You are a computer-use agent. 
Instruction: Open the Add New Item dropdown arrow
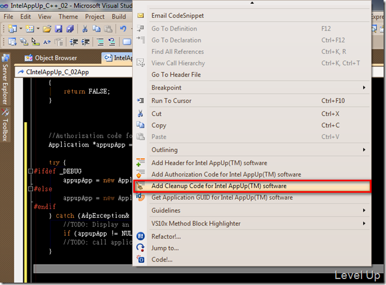tap(38, 29)
